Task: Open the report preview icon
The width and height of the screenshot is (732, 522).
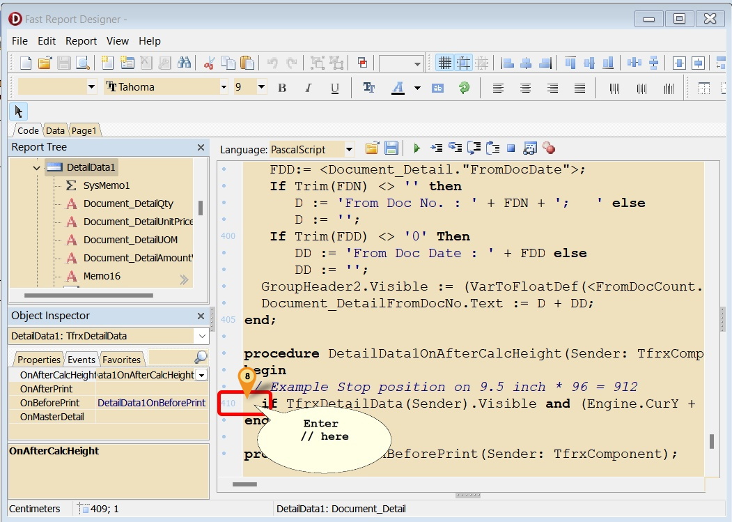Action: tap(81, 62)
